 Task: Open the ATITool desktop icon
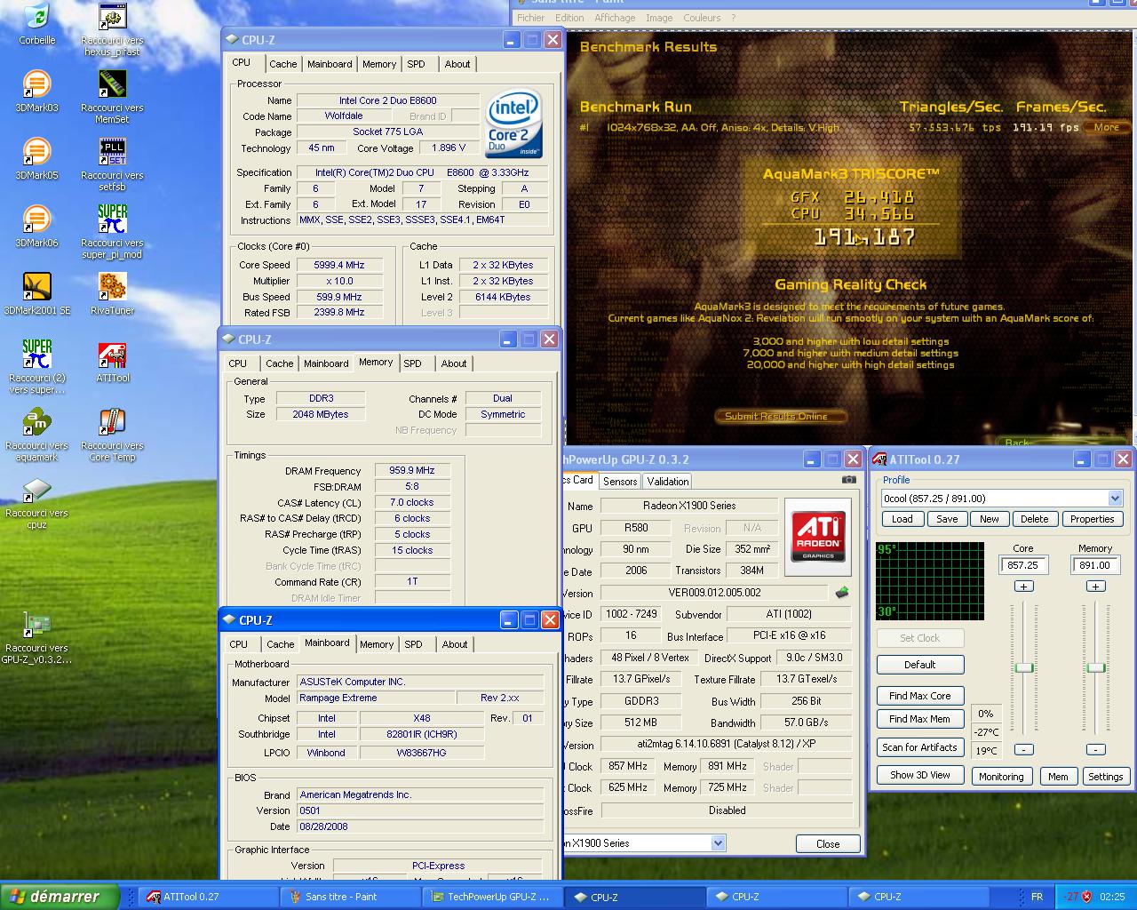pyautogui.click(x=112, y=362)
